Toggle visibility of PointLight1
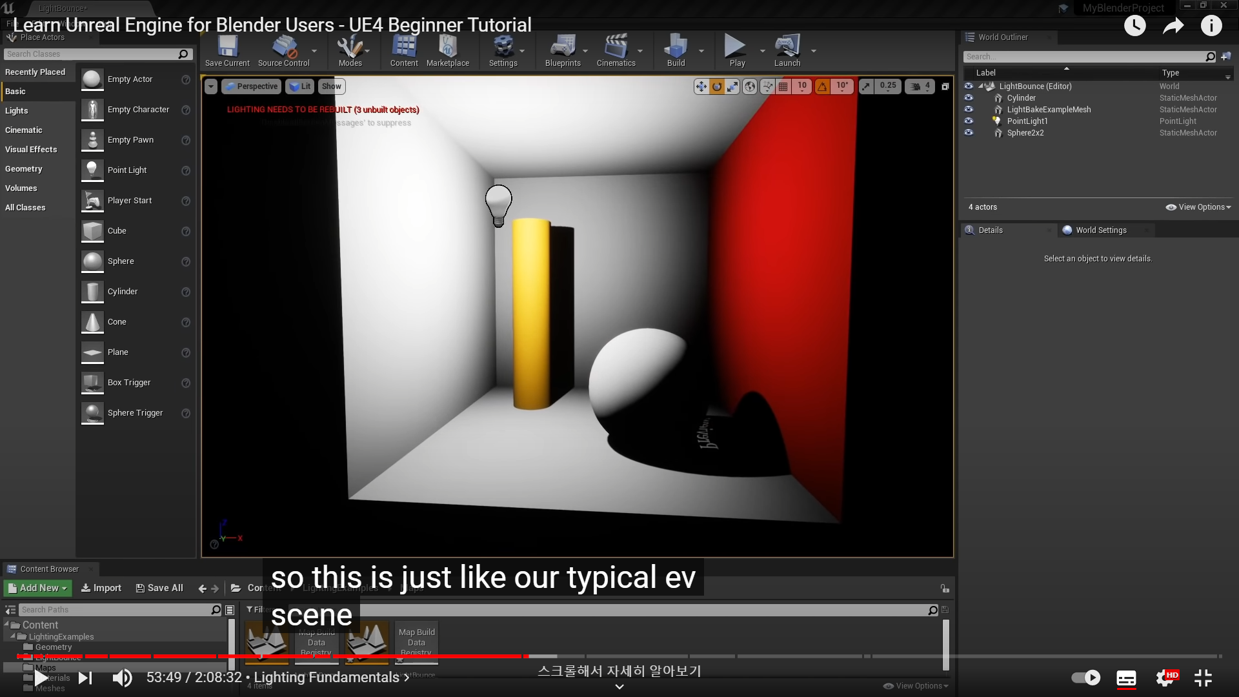 pos(969,121)
